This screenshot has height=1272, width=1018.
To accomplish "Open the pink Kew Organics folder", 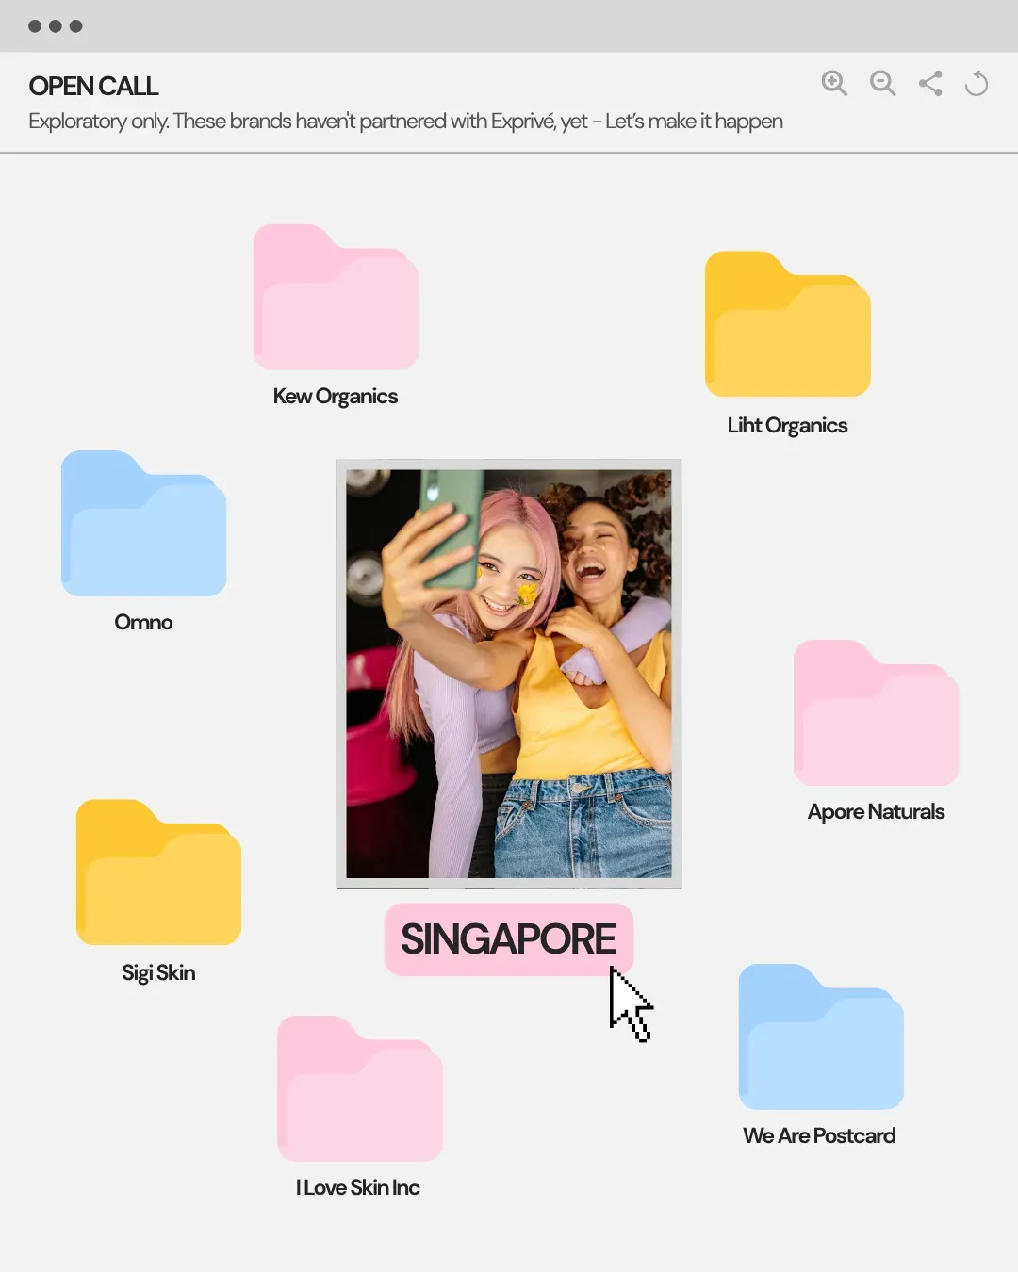I will pyautogui.click(x=336, y=297).
